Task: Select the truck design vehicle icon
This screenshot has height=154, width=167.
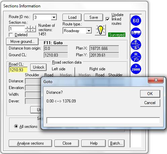Action: click(x=136, y=32)
